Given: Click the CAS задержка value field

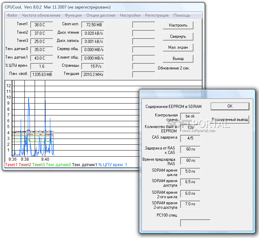Looking at the screenshot, I should click(x=190, y=138).
